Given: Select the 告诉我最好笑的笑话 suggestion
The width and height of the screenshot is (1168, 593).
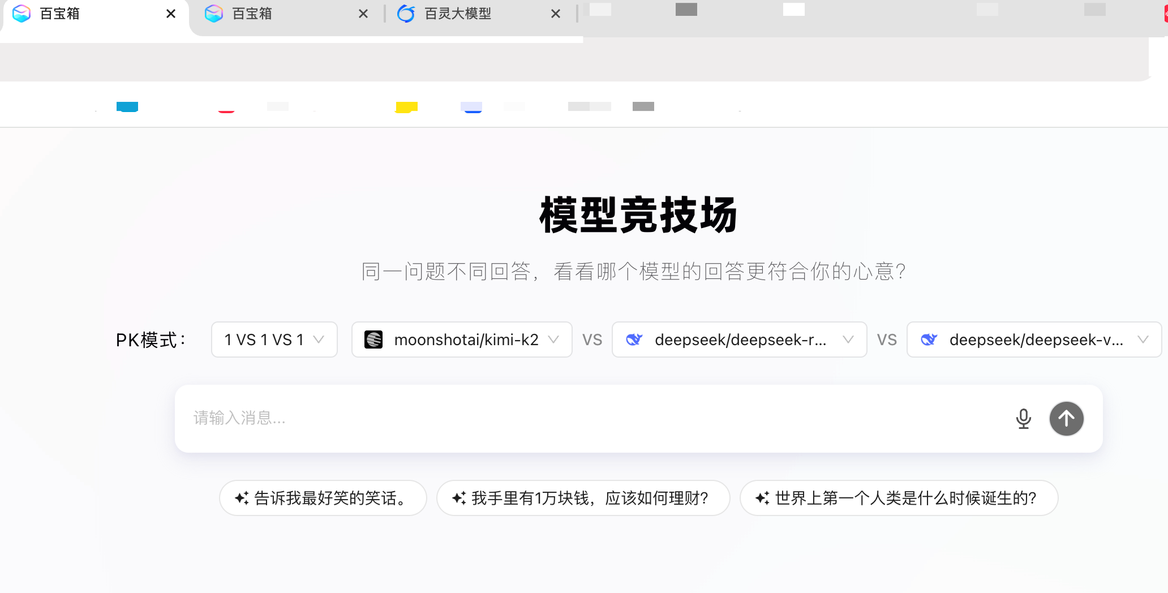Looking at the screenshot, I should point(329,498).
